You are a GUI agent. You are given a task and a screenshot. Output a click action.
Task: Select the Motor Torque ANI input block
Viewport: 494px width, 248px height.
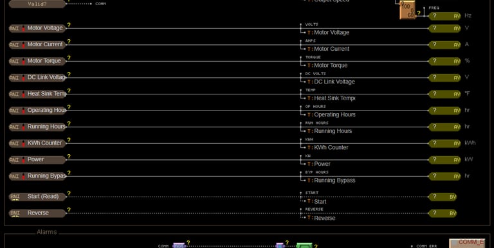37,61
